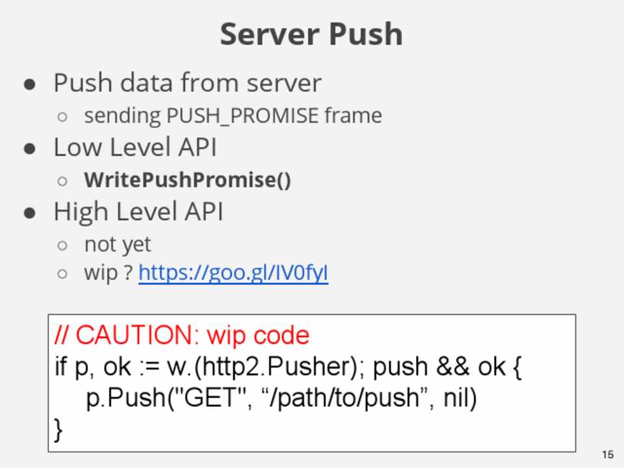624x468 pixels.
Task: Click the "High Level API" bullet text
Action: [138, 212]
